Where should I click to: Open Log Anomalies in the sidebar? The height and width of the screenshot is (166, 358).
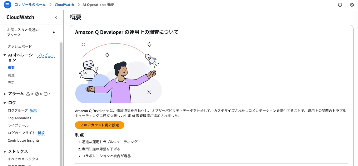coord(19,118)
